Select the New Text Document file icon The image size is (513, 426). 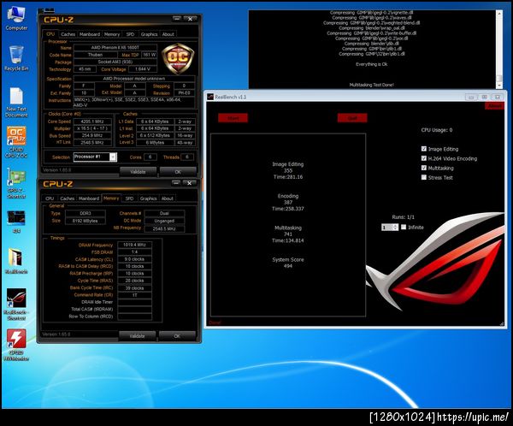tap(16, 103)
